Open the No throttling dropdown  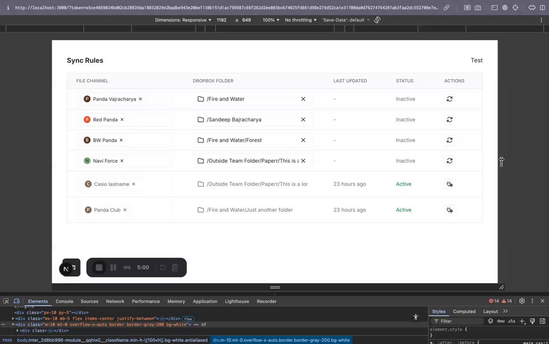click(x=301, y=20)
